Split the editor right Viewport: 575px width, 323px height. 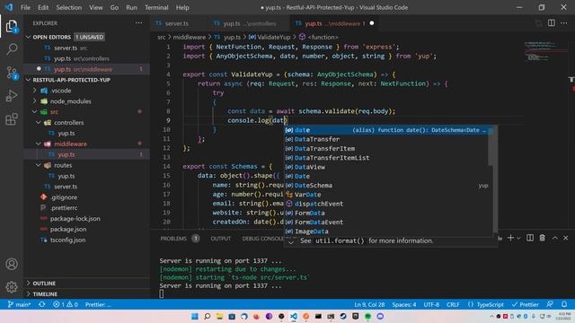click(551, 23)
